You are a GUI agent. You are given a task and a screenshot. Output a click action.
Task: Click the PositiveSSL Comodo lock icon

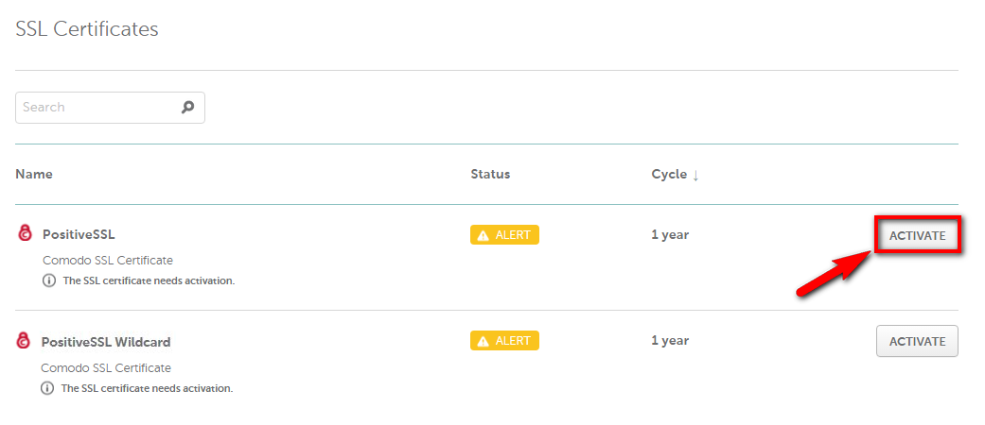[25, 234]
